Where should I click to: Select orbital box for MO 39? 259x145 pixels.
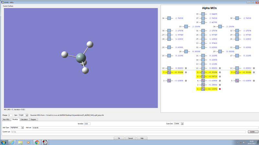[x=203, y=14]
